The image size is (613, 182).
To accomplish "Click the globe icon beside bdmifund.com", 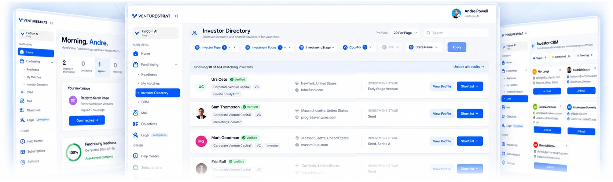I will [x=297, y=90].
